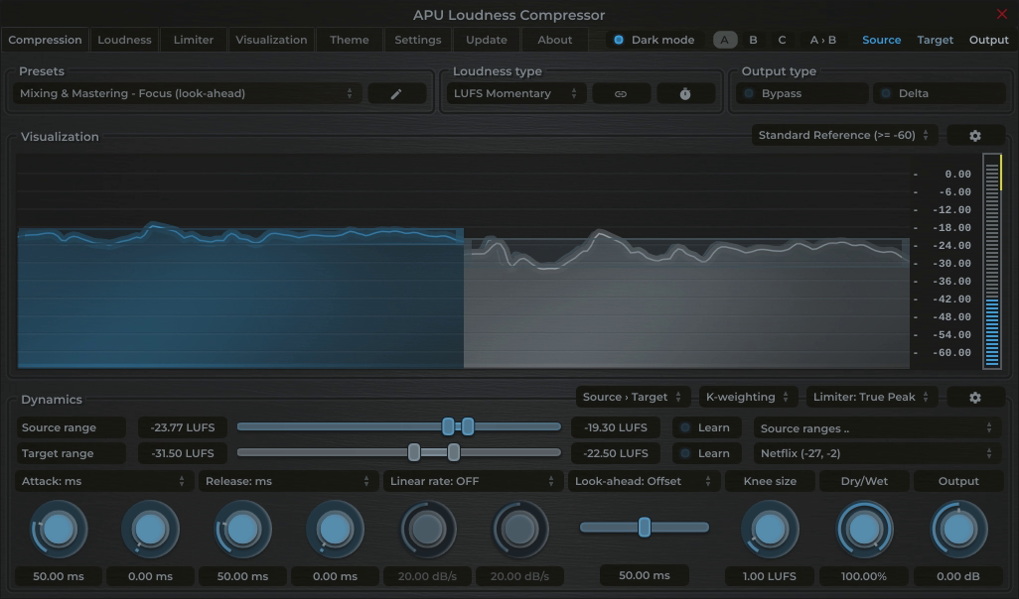Image resolution: width=1019 pixels, height=599 pixels.
Task: Enable Delta output type
Action: pyautogui.click(x=939, y=92)
